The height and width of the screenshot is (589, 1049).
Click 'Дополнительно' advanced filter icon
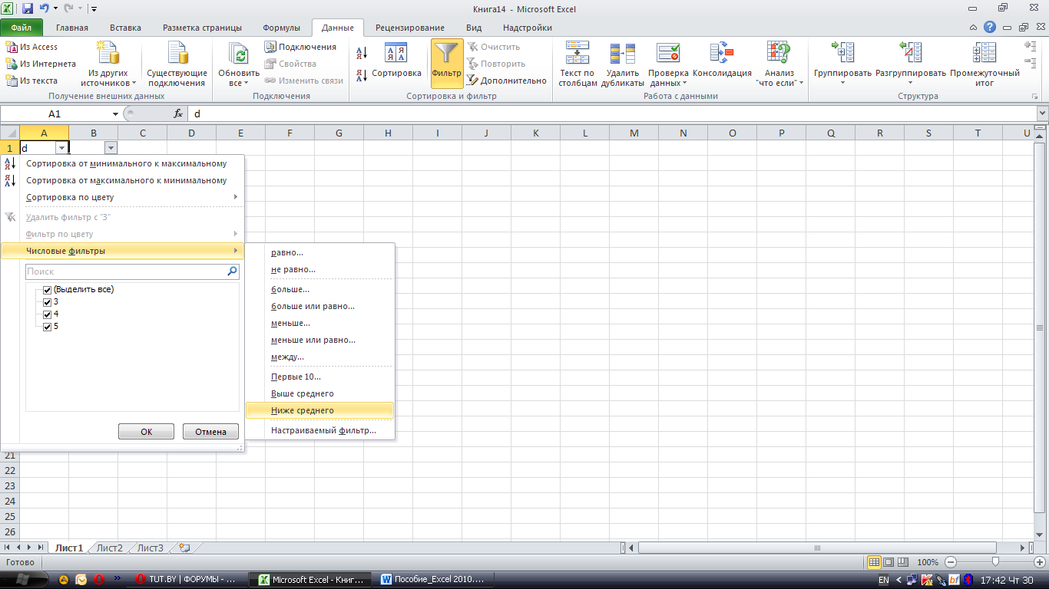473,81
